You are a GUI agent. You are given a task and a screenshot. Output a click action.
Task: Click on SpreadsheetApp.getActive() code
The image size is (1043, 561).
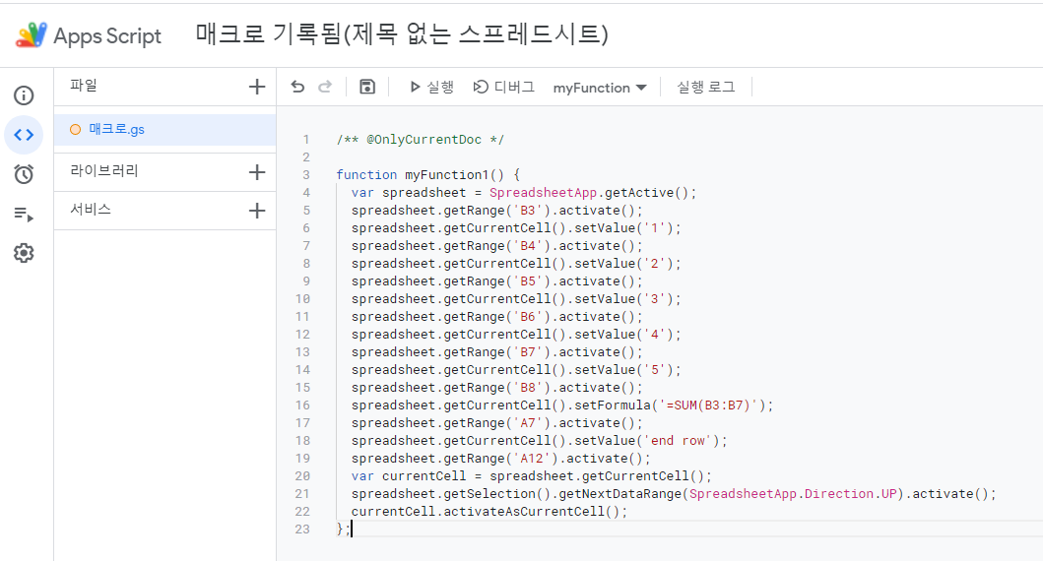click(593, 193)
